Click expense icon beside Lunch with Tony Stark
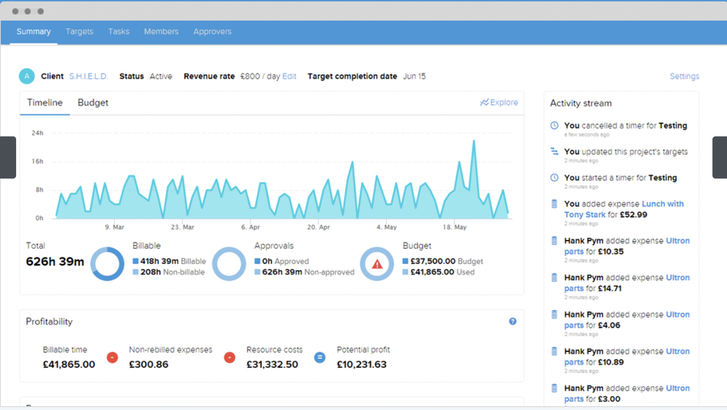Image resolution: width=727 pixels, height=410 pixels. pyautogui.click(x=554, y=204)
